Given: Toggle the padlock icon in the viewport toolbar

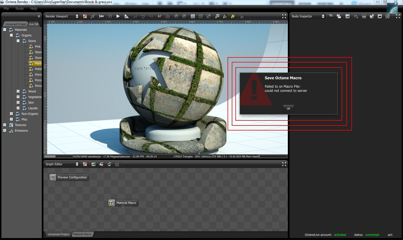Looking at the screenshot, I should (241, 16).
